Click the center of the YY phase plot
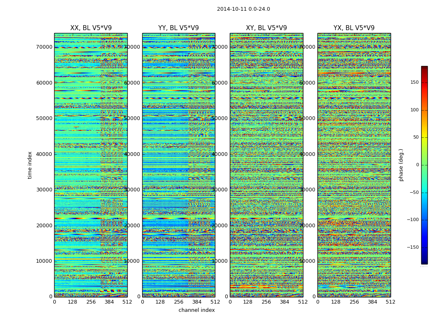434x330 pixels. click(179, 165)
